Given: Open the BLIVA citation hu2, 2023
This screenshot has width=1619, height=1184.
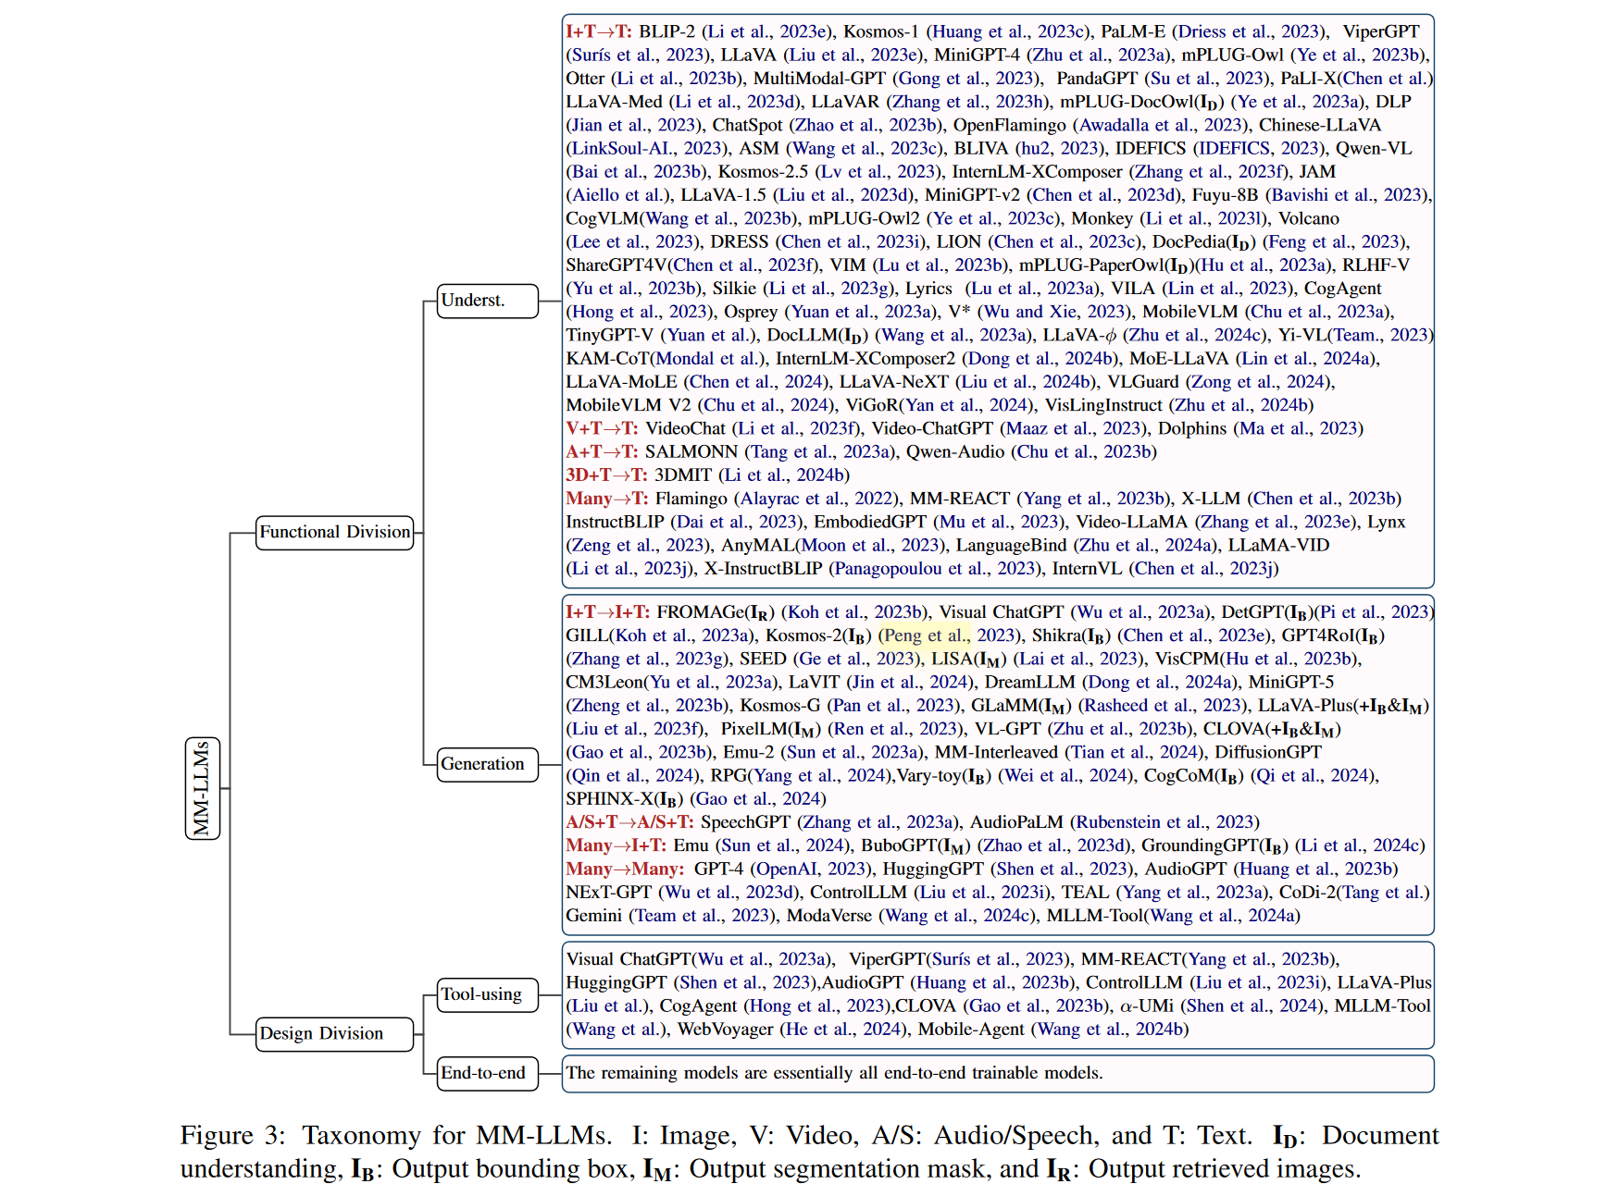Looking at the screenshot, I should click(x=1059, y=148).
